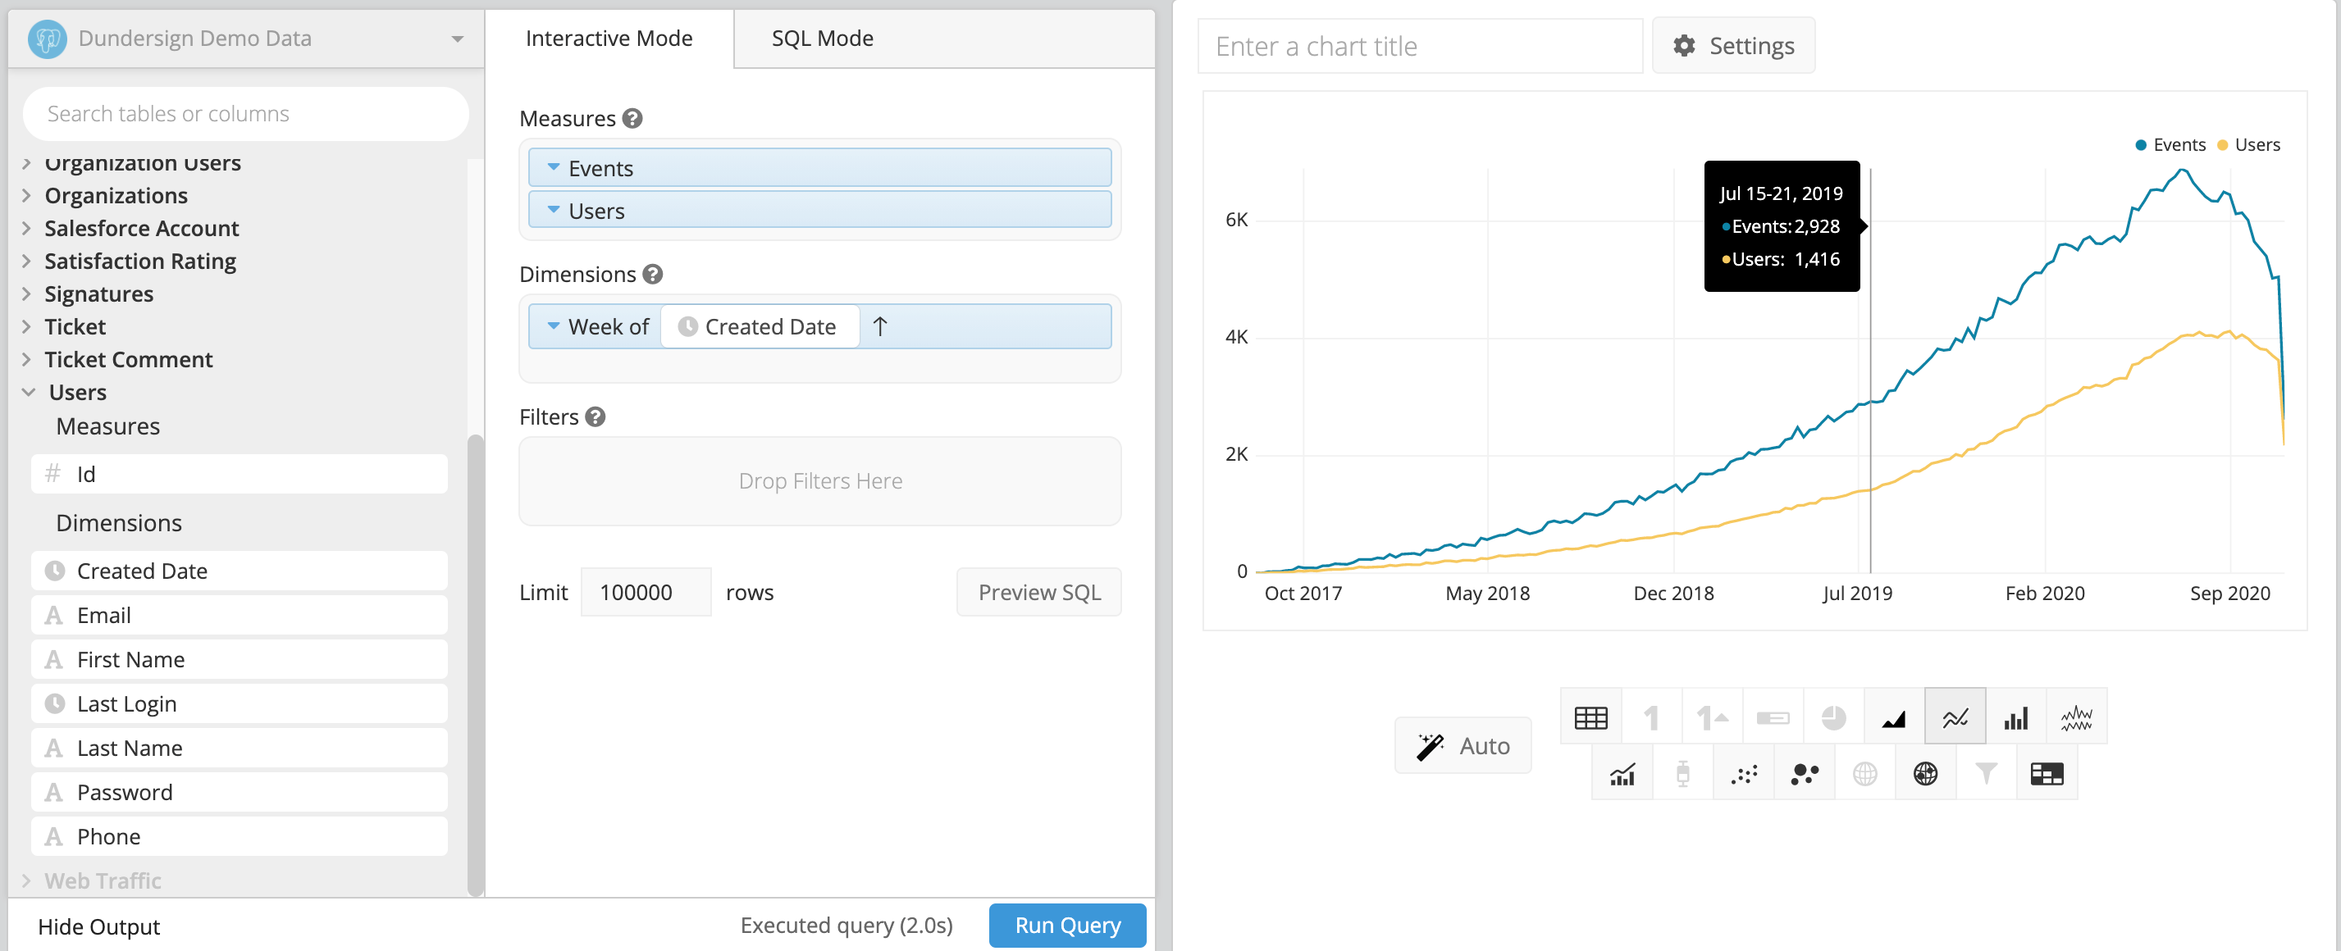This screenshot has width=2341, height=951.
Task: Click Hide Output
Action: point(99,926)
